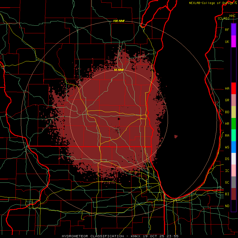Image resolution: width=238 pixels, height=238 pixels.
Task: Click the ND legend label
Action: click(227, 206)
